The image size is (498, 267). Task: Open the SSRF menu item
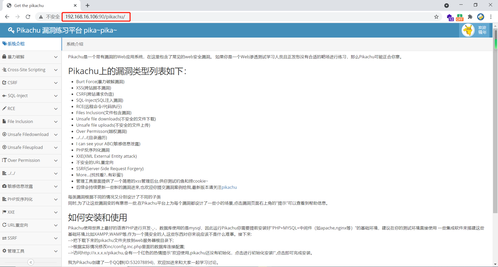[31, 238]
